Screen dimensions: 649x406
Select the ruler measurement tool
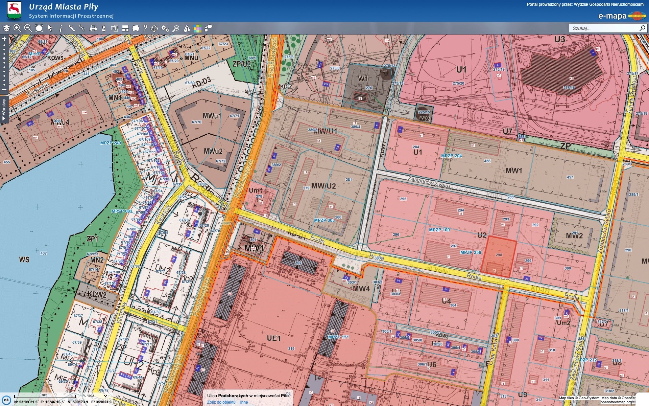click(71, 28)
